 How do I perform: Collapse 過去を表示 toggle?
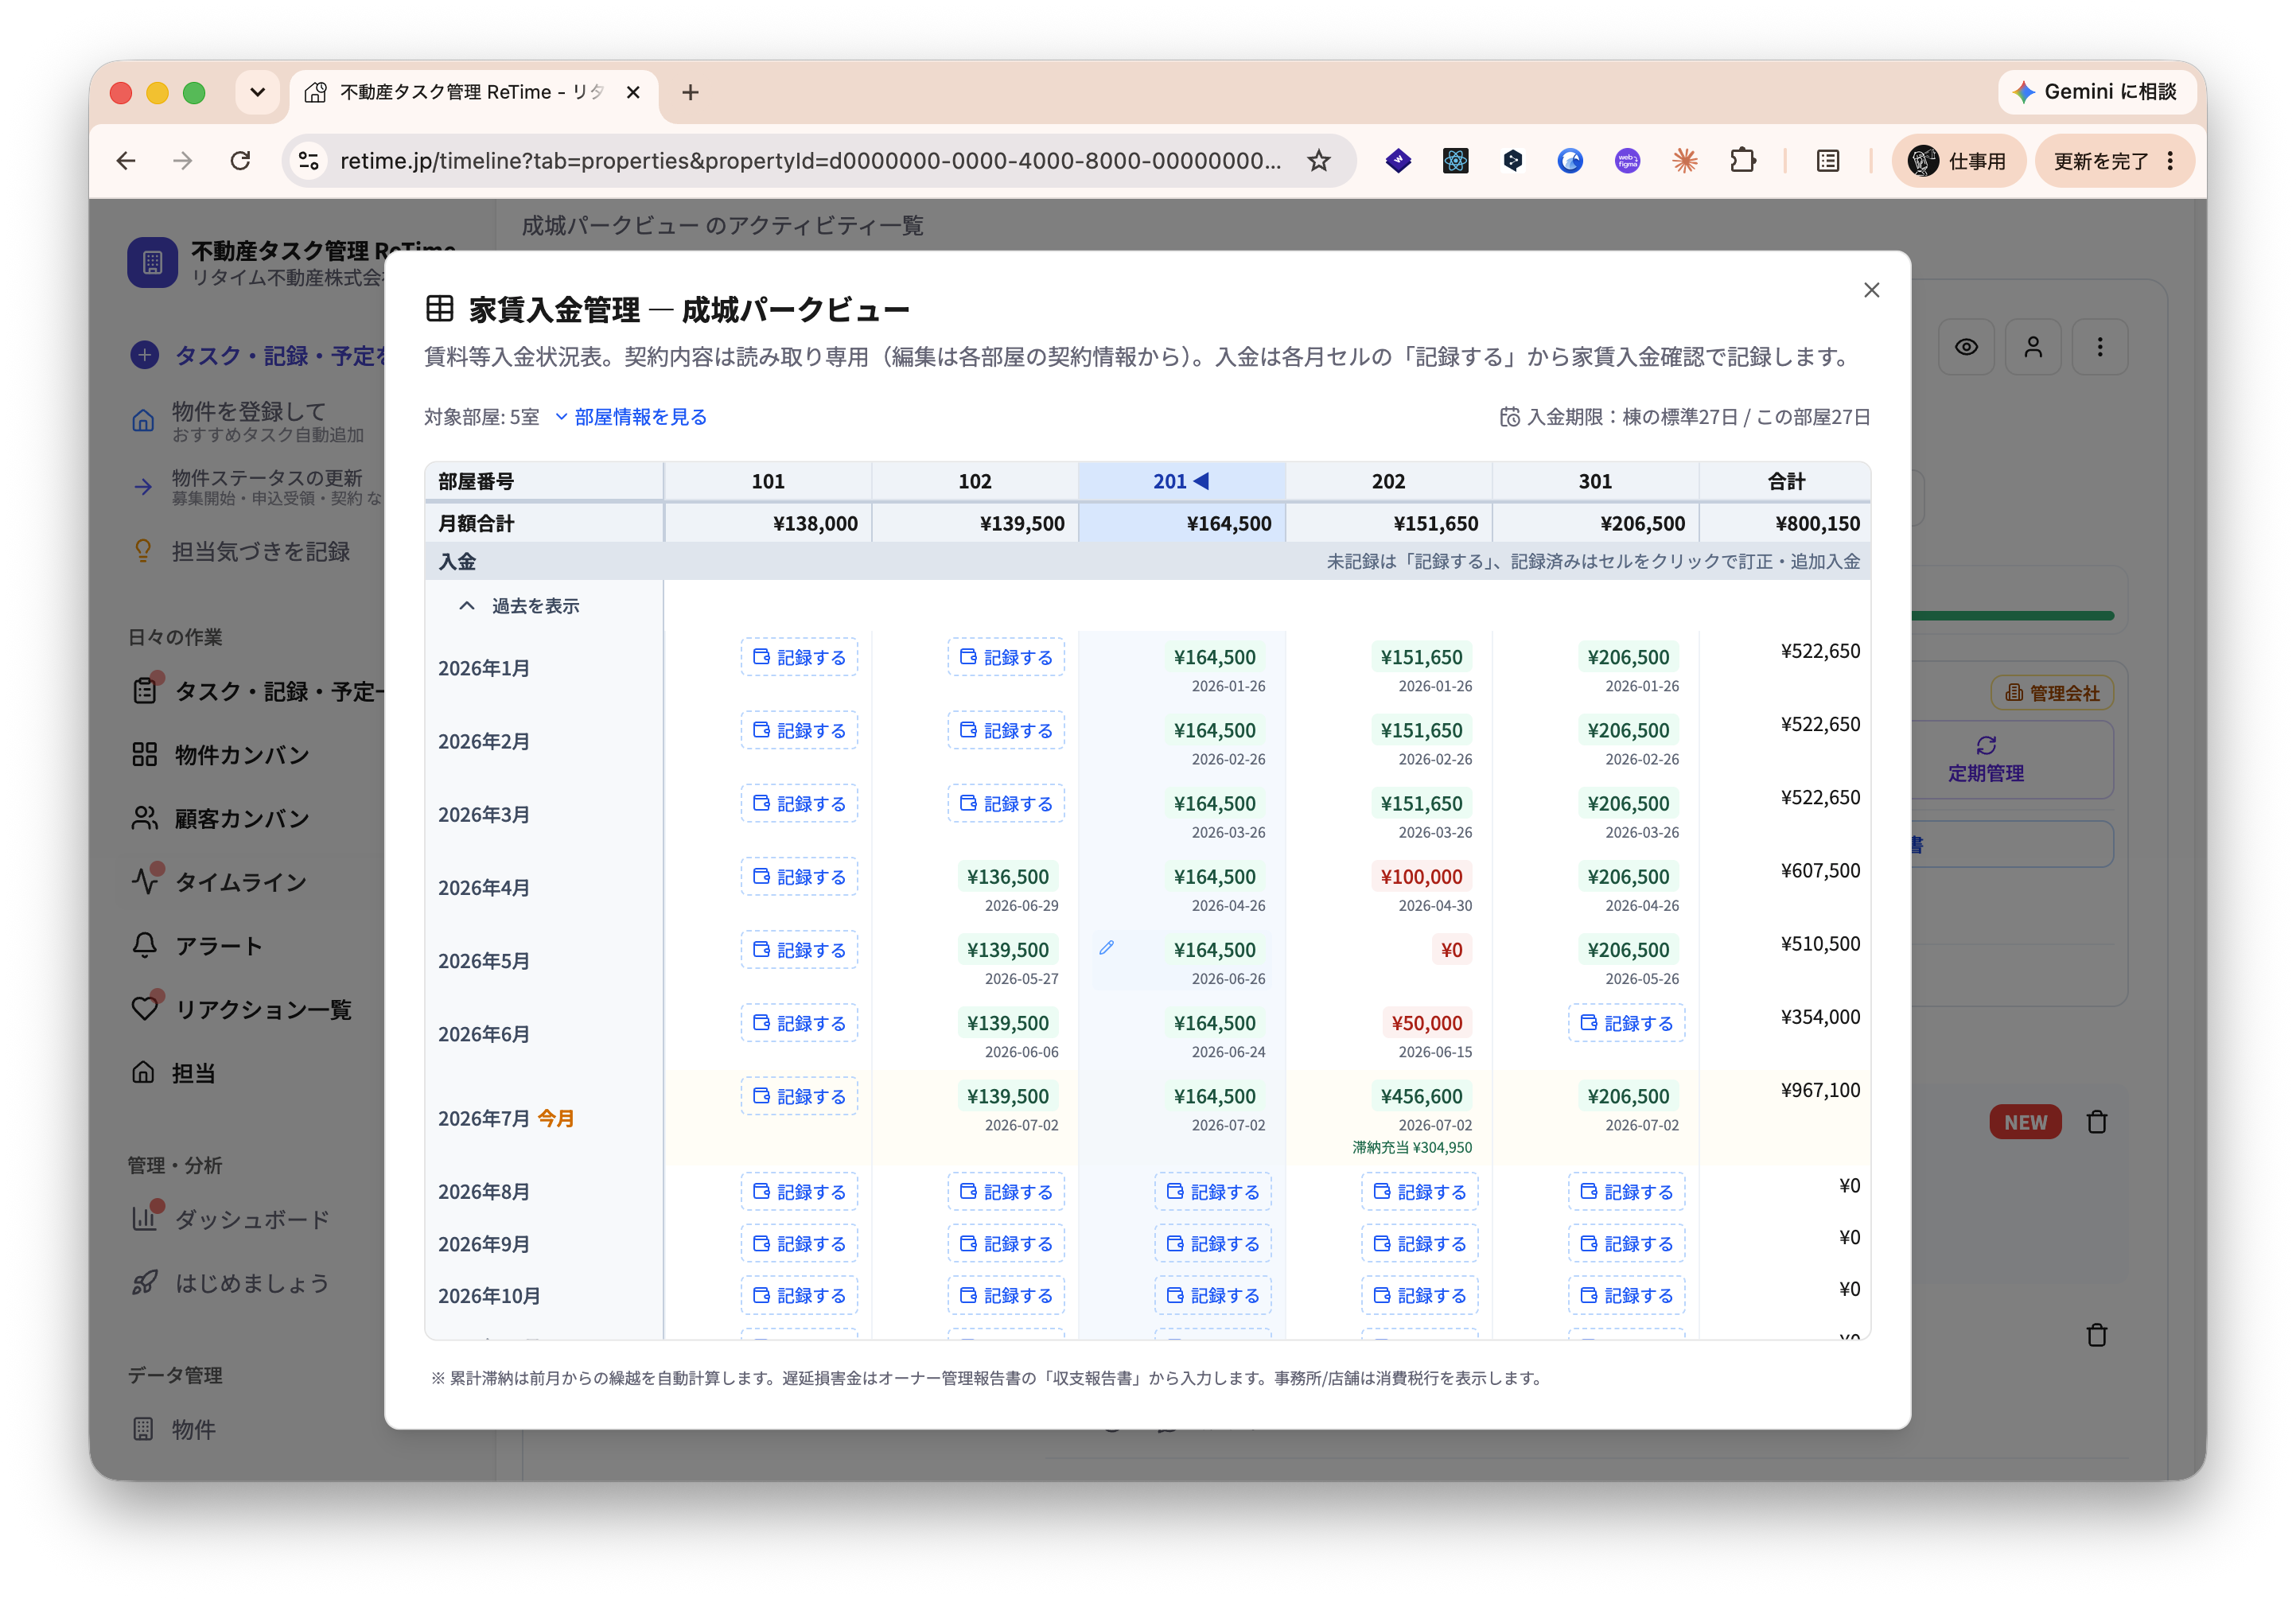[x=519, y=606]
